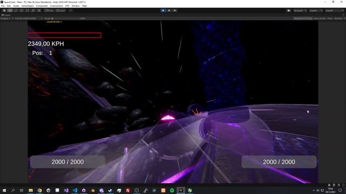Open Visual Studio Code from the taskbar

[x=75, y=190]
